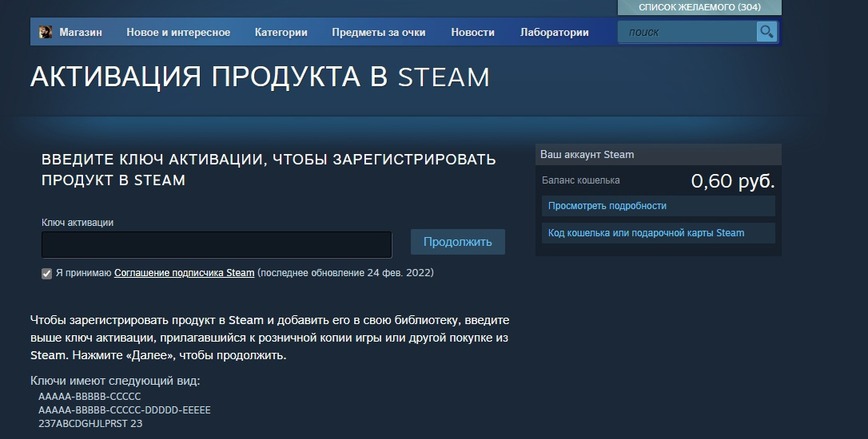This screenshot has width=868, height=439.
Task: Click the Ваш аккаунт Steam header
Action: pos(659,154)
